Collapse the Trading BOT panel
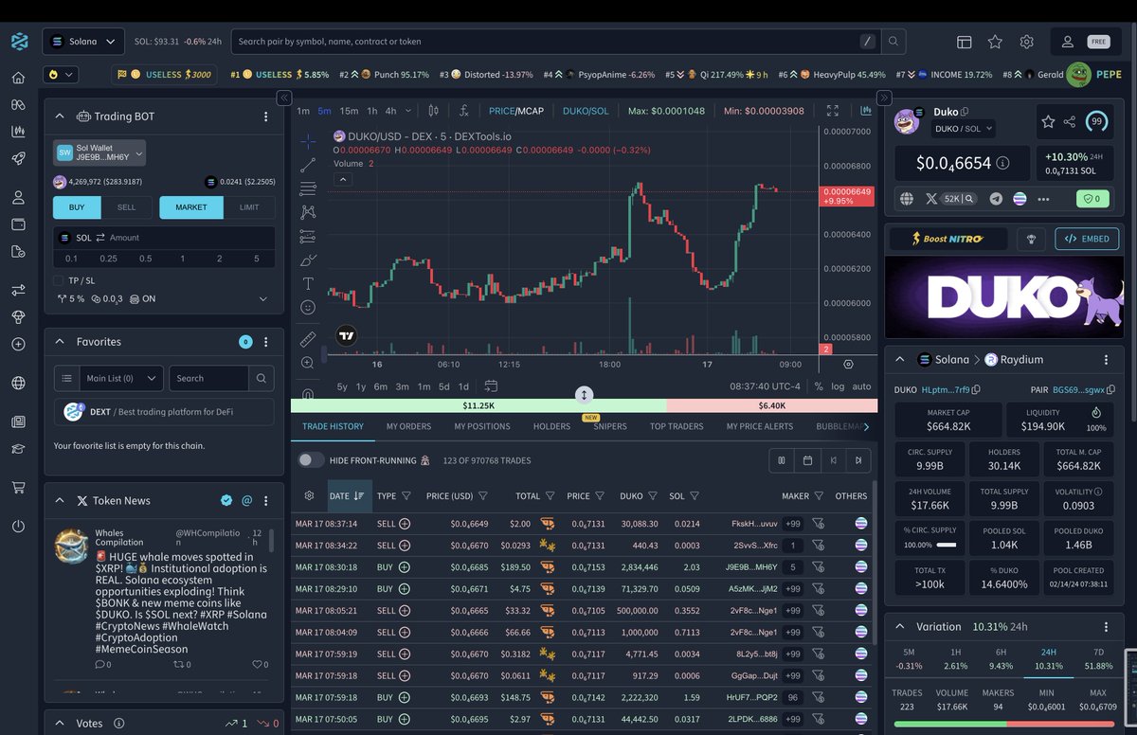 tap(60, 116)
